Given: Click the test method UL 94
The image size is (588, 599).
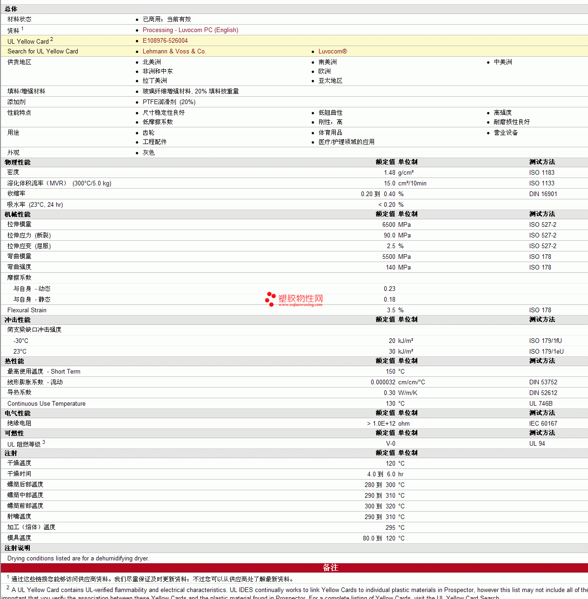Looking at the screenshot, I should (x=537, y=443).
